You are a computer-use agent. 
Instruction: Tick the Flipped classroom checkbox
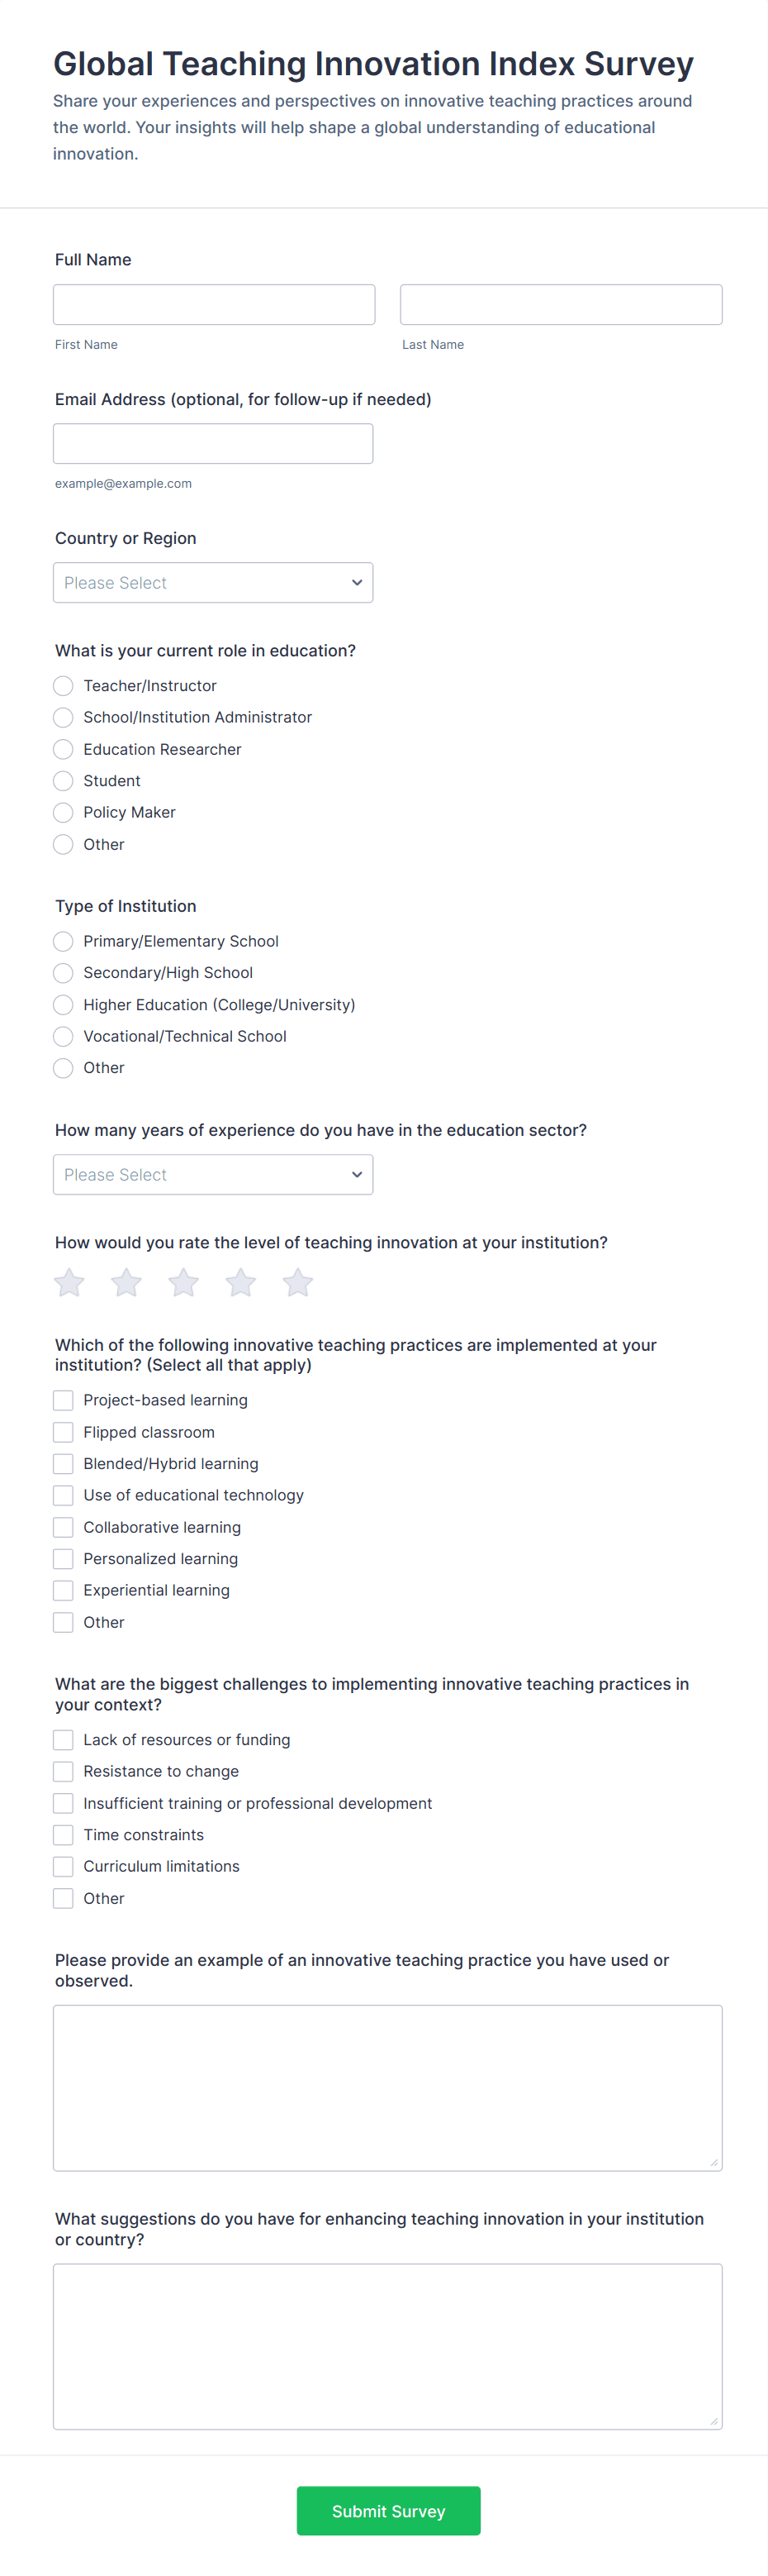click(63, 1432)
